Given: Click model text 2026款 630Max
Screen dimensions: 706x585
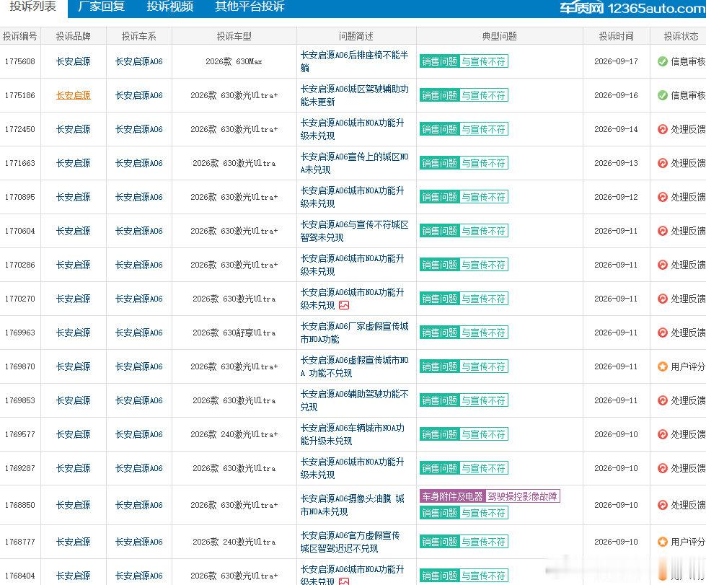Looking at the screenshot, I should coord(234,62).
